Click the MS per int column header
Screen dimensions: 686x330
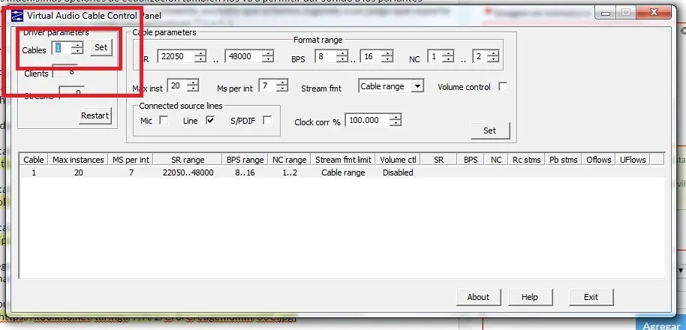[x=131, y=160]
